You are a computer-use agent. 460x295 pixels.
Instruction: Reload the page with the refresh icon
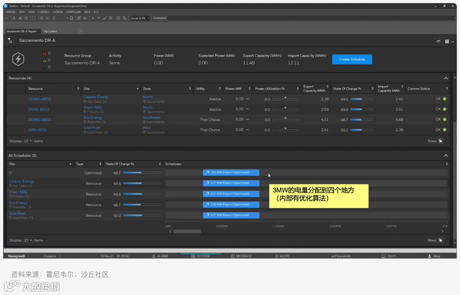(x=71, y=18)
